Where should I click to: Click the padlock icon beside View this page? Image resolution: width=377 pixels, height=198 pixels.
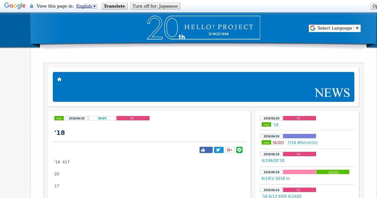[x=31, y=6]
